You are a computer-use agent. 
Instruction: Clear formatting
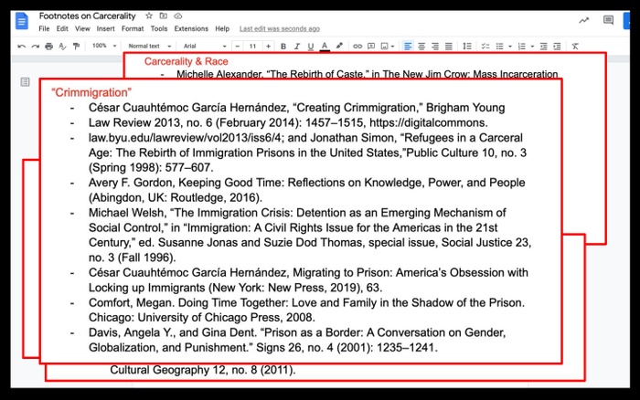tap(575, 47)
